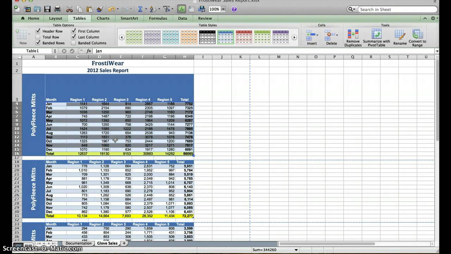Uncheck the Last Column option
This screenshot has height=254, width=451.
click(x=74, y=37)
